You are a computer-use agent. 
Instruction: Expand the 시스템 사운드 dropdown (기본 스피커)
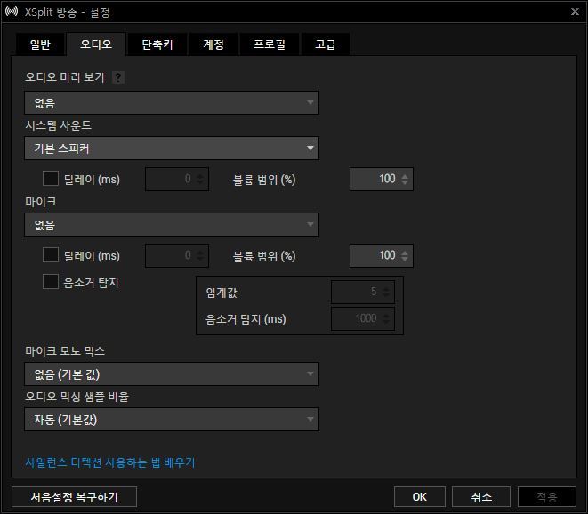point(172,149)
